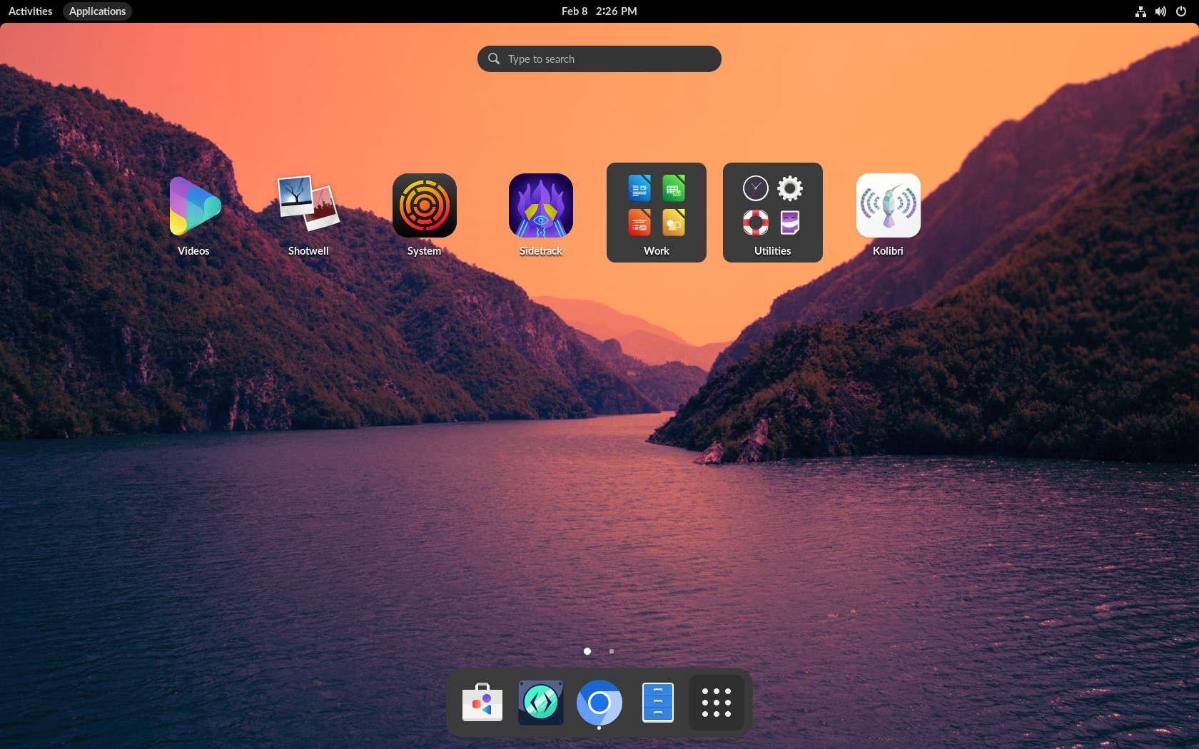1199x749 pixels.
Task: Open the Kolibri app
Action: pos(887,205)
